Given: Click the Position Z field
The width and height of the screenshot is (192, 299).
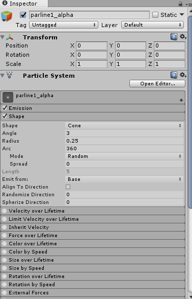Looking at the screenshot, I should click(x=170, y=45).
